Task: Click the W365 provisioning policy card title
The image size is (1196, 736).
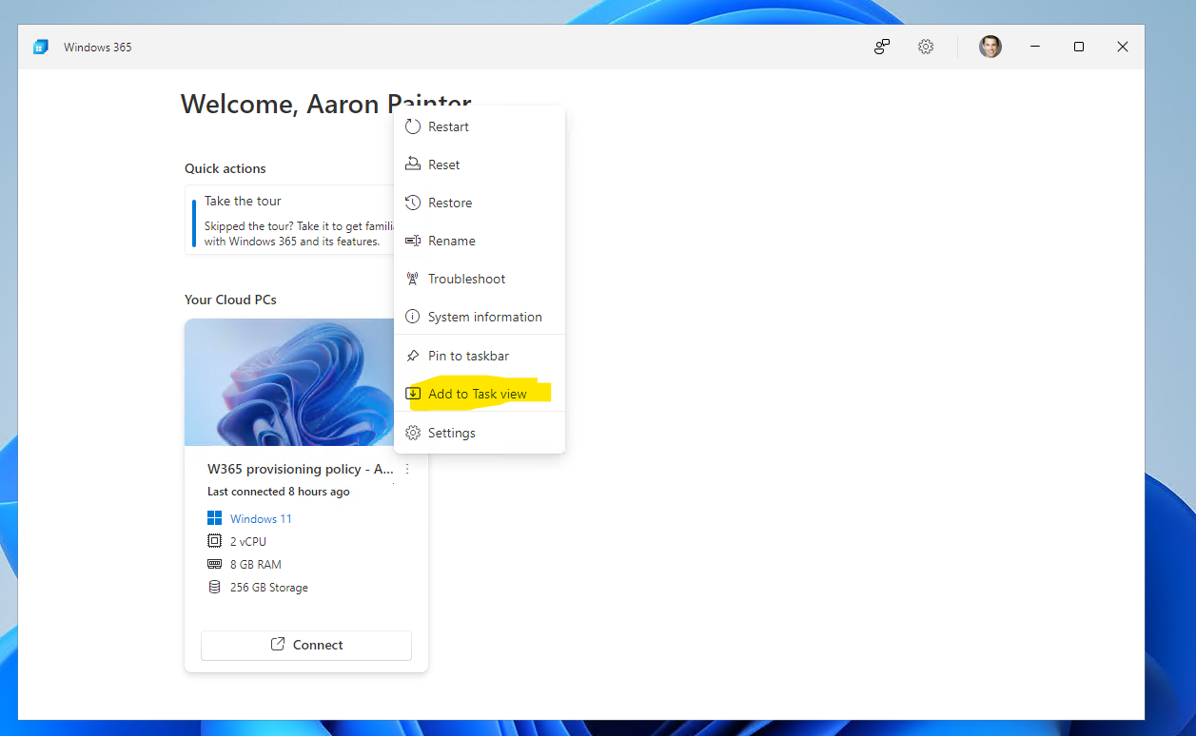Action: [301, 469]
